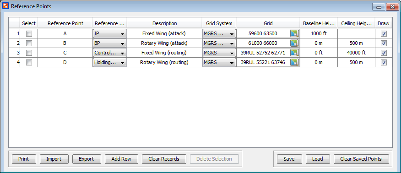Image resolution: width=401 pixels, height=173 pixels.
Task: Click the empty ceiling height cell for point A
Action: coord(356,33)
